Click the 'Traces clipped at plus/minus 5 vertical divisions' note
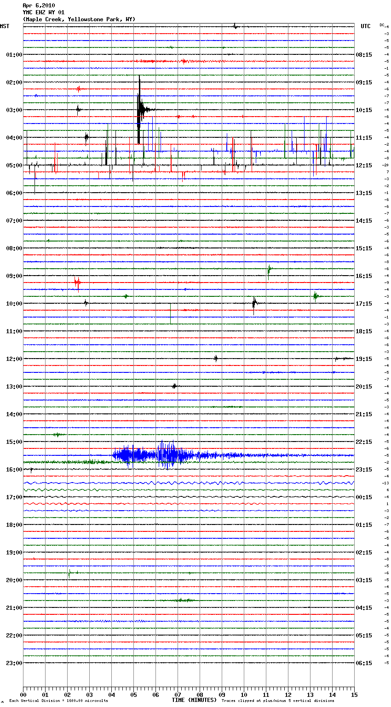 coord(278,701)
